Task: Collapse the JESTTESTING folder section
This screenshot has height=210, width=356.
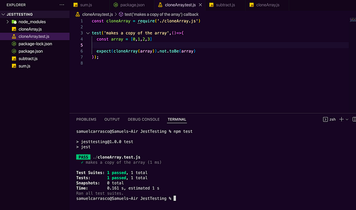Action: [x=3, y=14]
